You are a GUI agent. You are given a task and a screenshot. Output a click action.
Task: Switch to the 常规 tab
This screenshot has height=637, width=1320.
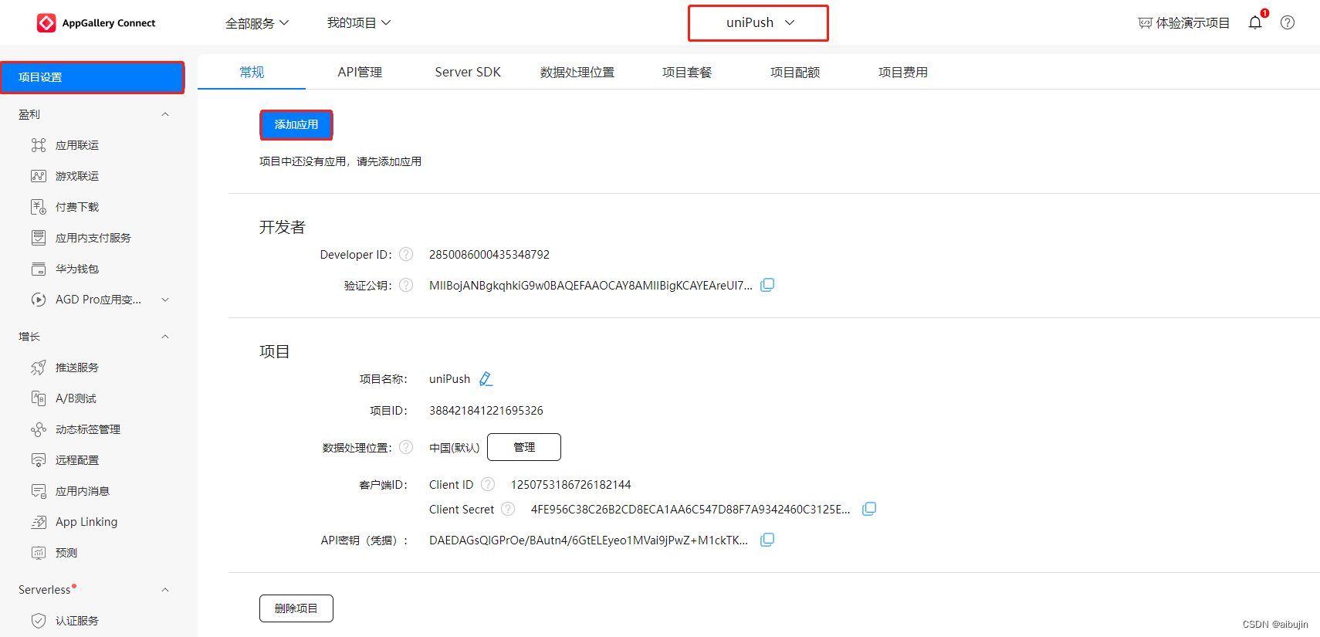click(252, 72)
